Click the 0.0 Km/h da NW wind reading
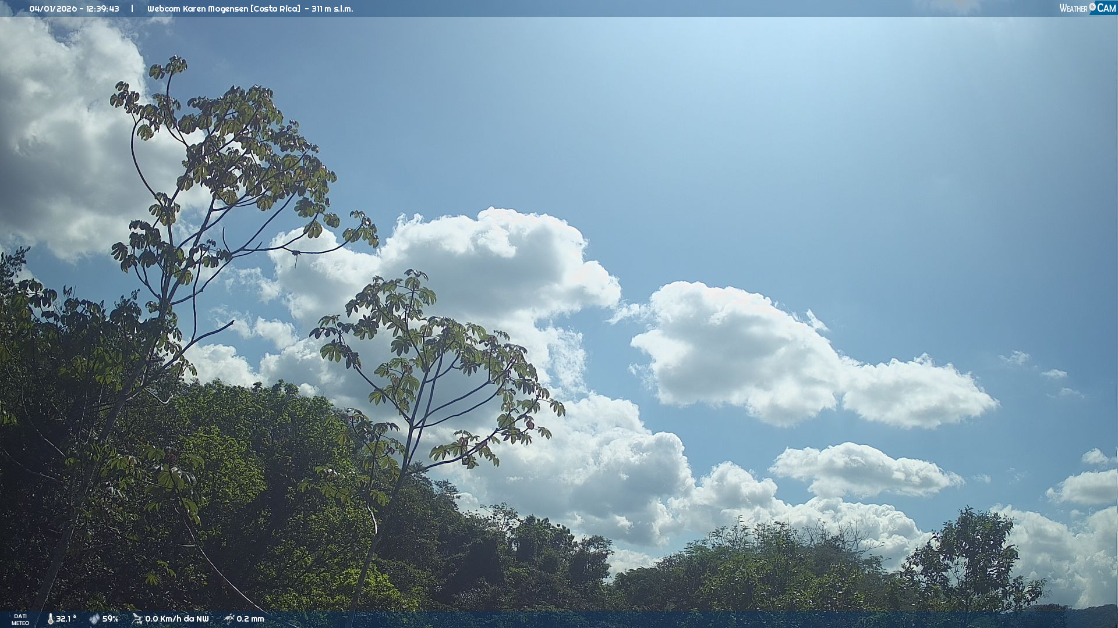1118x628 pixels. tap(177, 619)
